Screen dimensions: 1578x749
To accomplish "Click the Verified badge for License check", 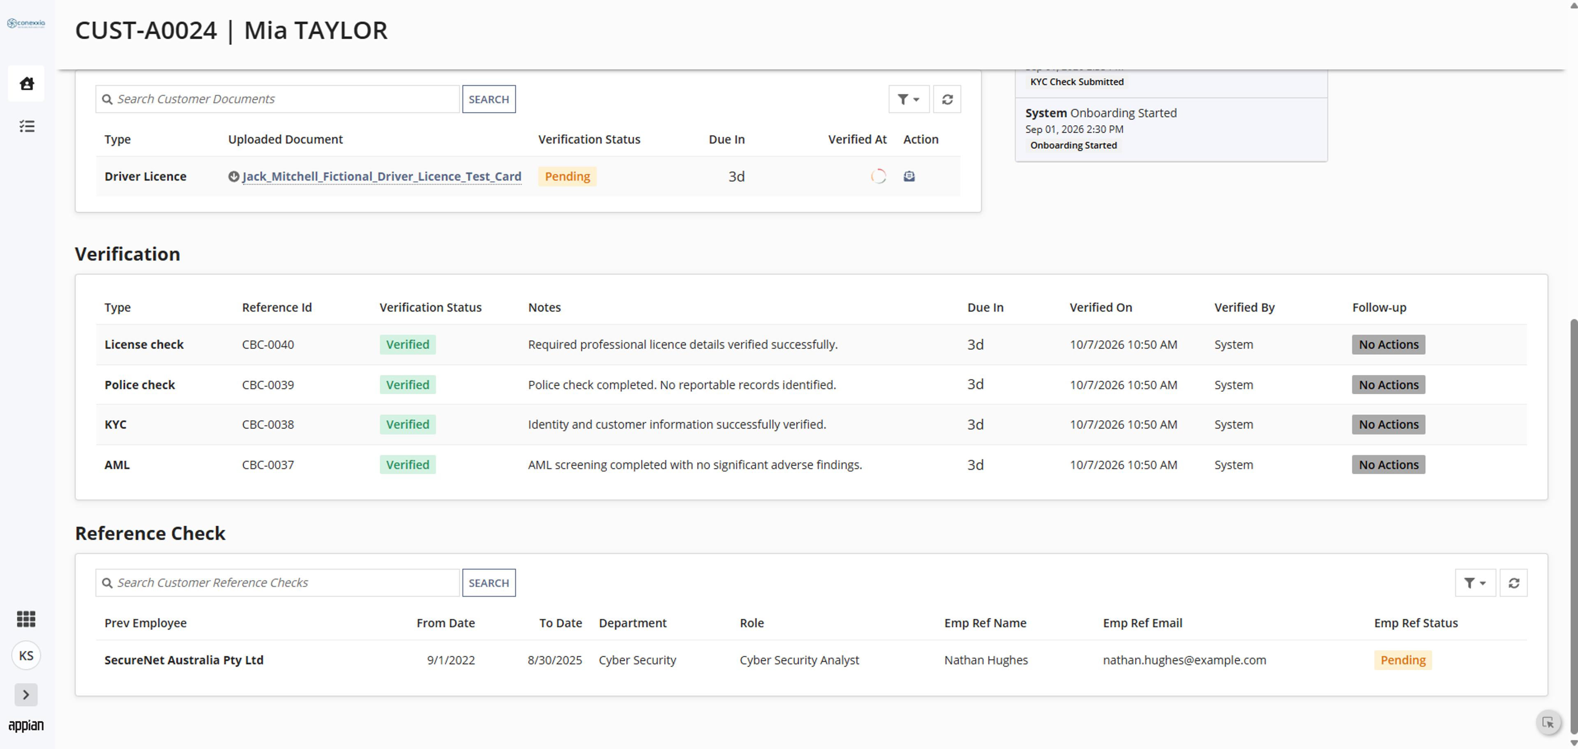I will point(407,345).
